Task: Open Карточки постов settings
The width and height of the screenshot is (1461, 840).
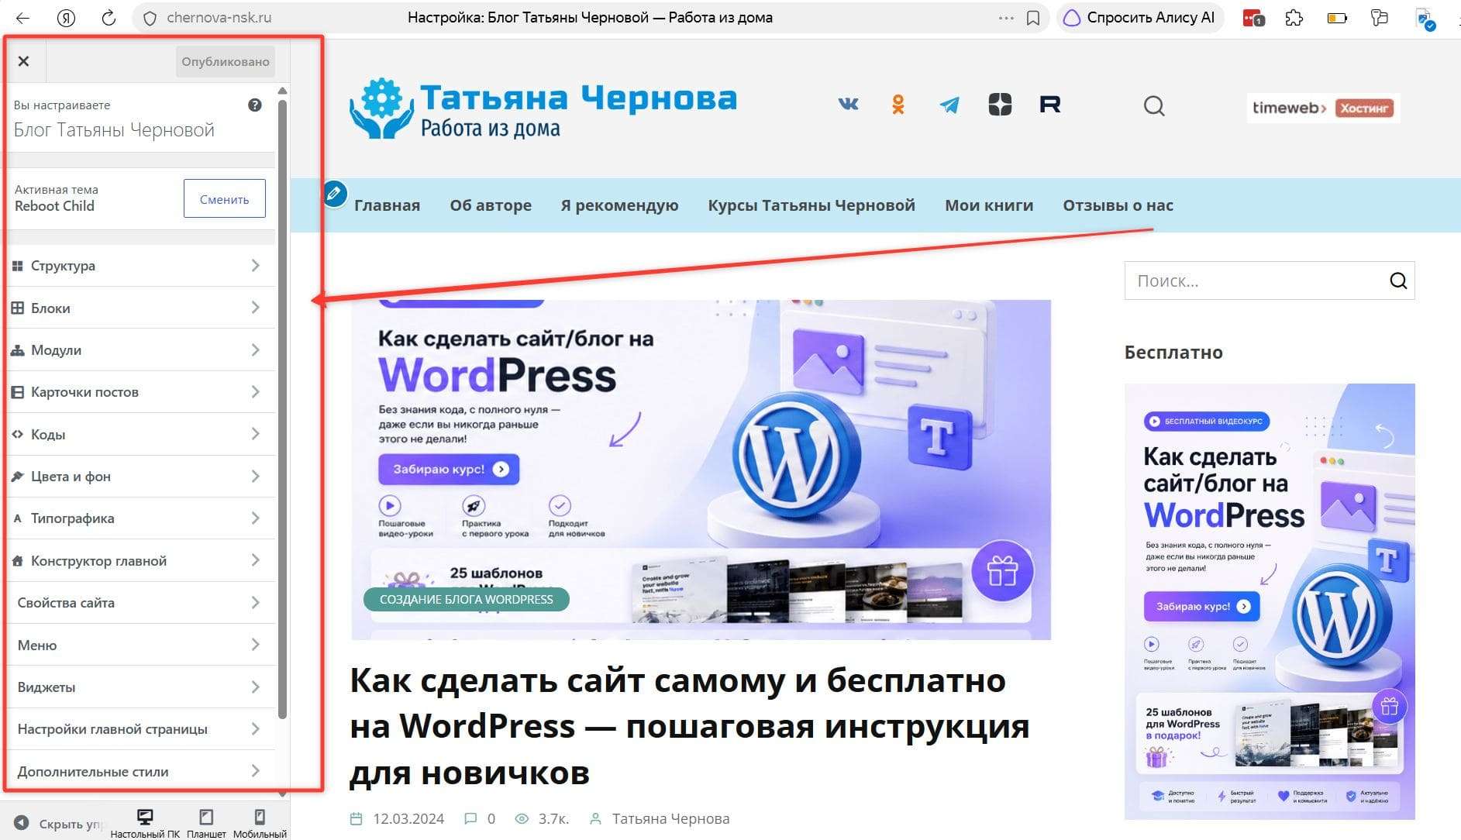Action: pos(141,392)
